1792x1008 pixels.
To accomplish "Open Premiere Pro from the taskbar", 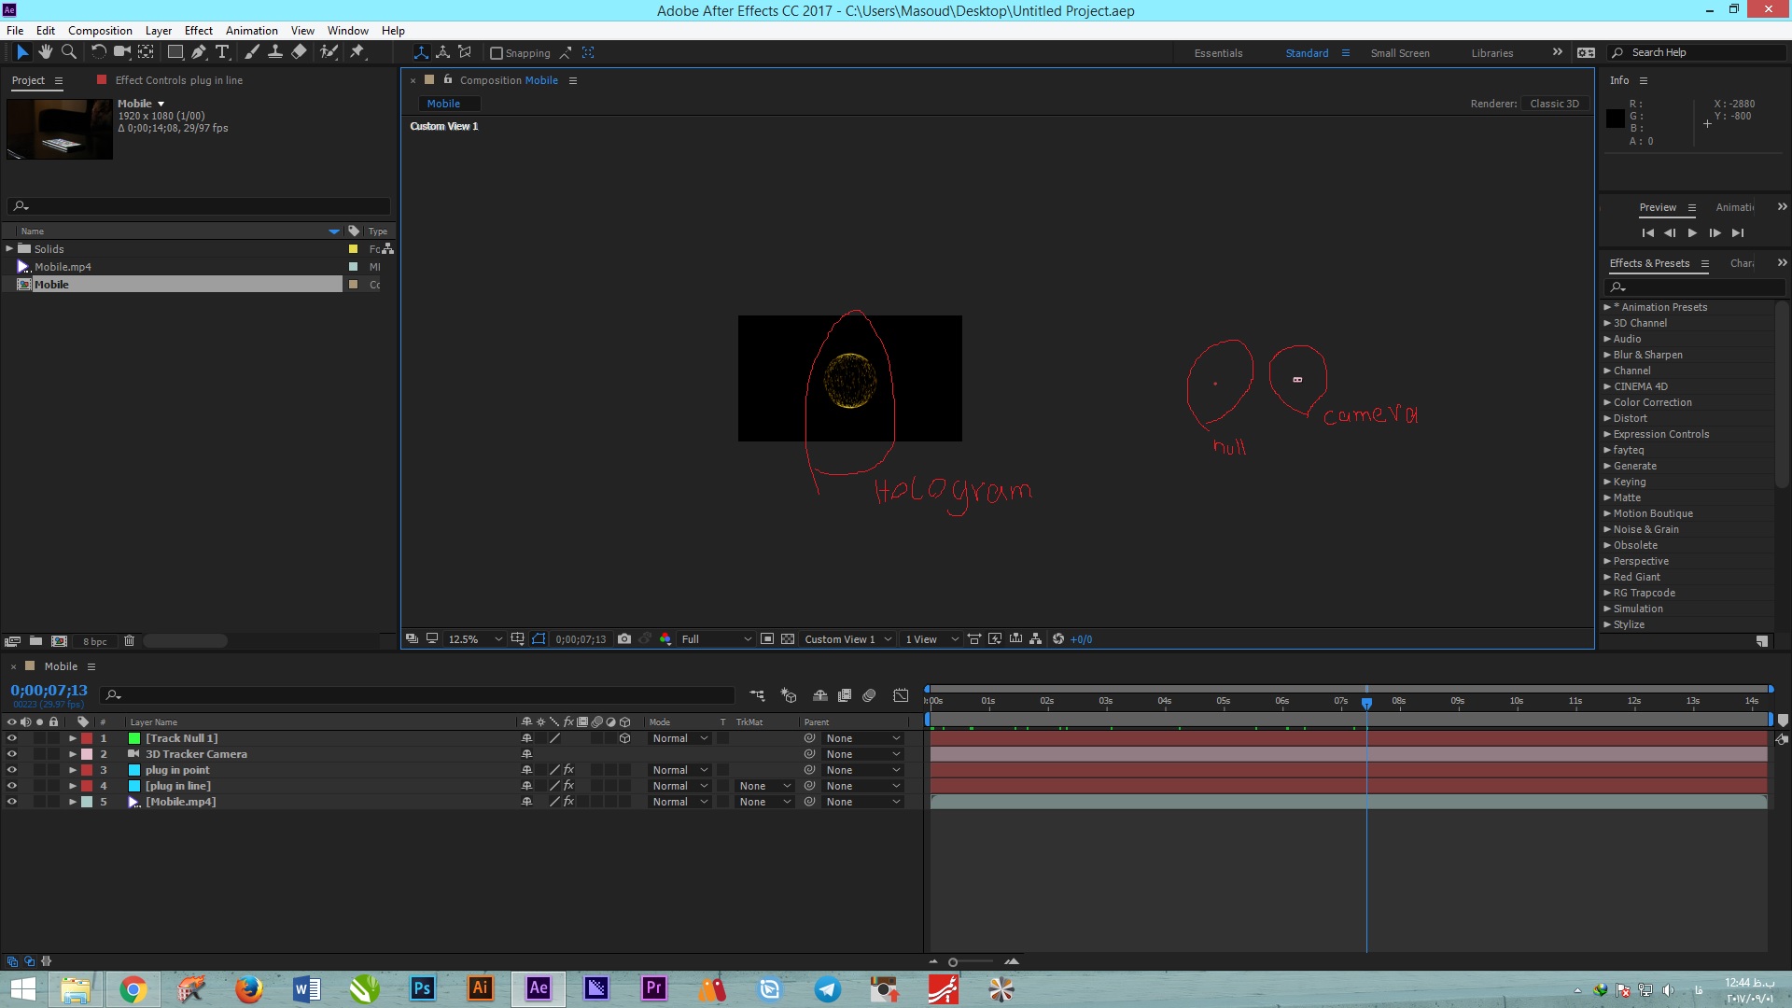I will 653,989.
